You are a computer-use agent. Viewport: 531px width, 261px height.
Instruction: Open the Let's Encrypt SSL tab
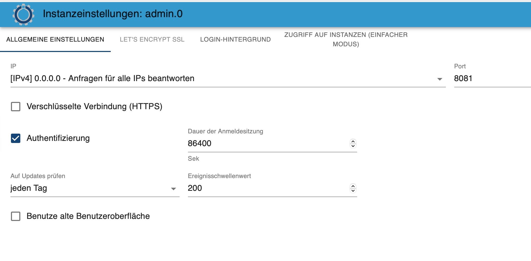(152, 40)
